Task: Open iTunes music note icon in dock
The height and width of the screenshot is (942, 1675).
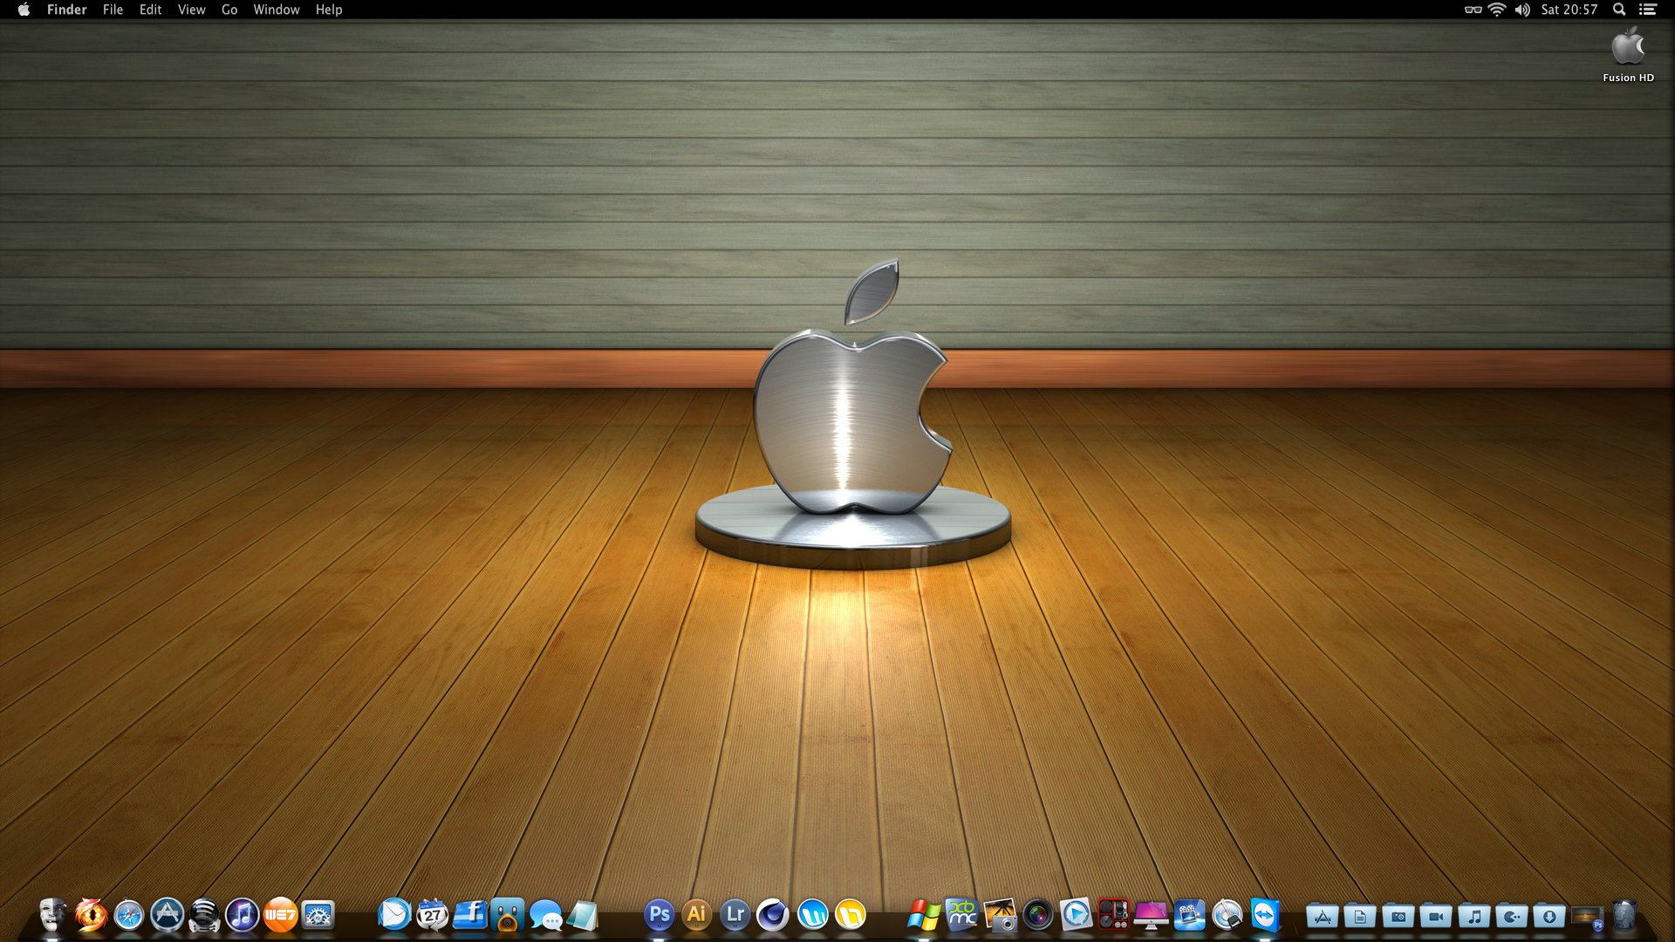Action: tap(243, 915)
